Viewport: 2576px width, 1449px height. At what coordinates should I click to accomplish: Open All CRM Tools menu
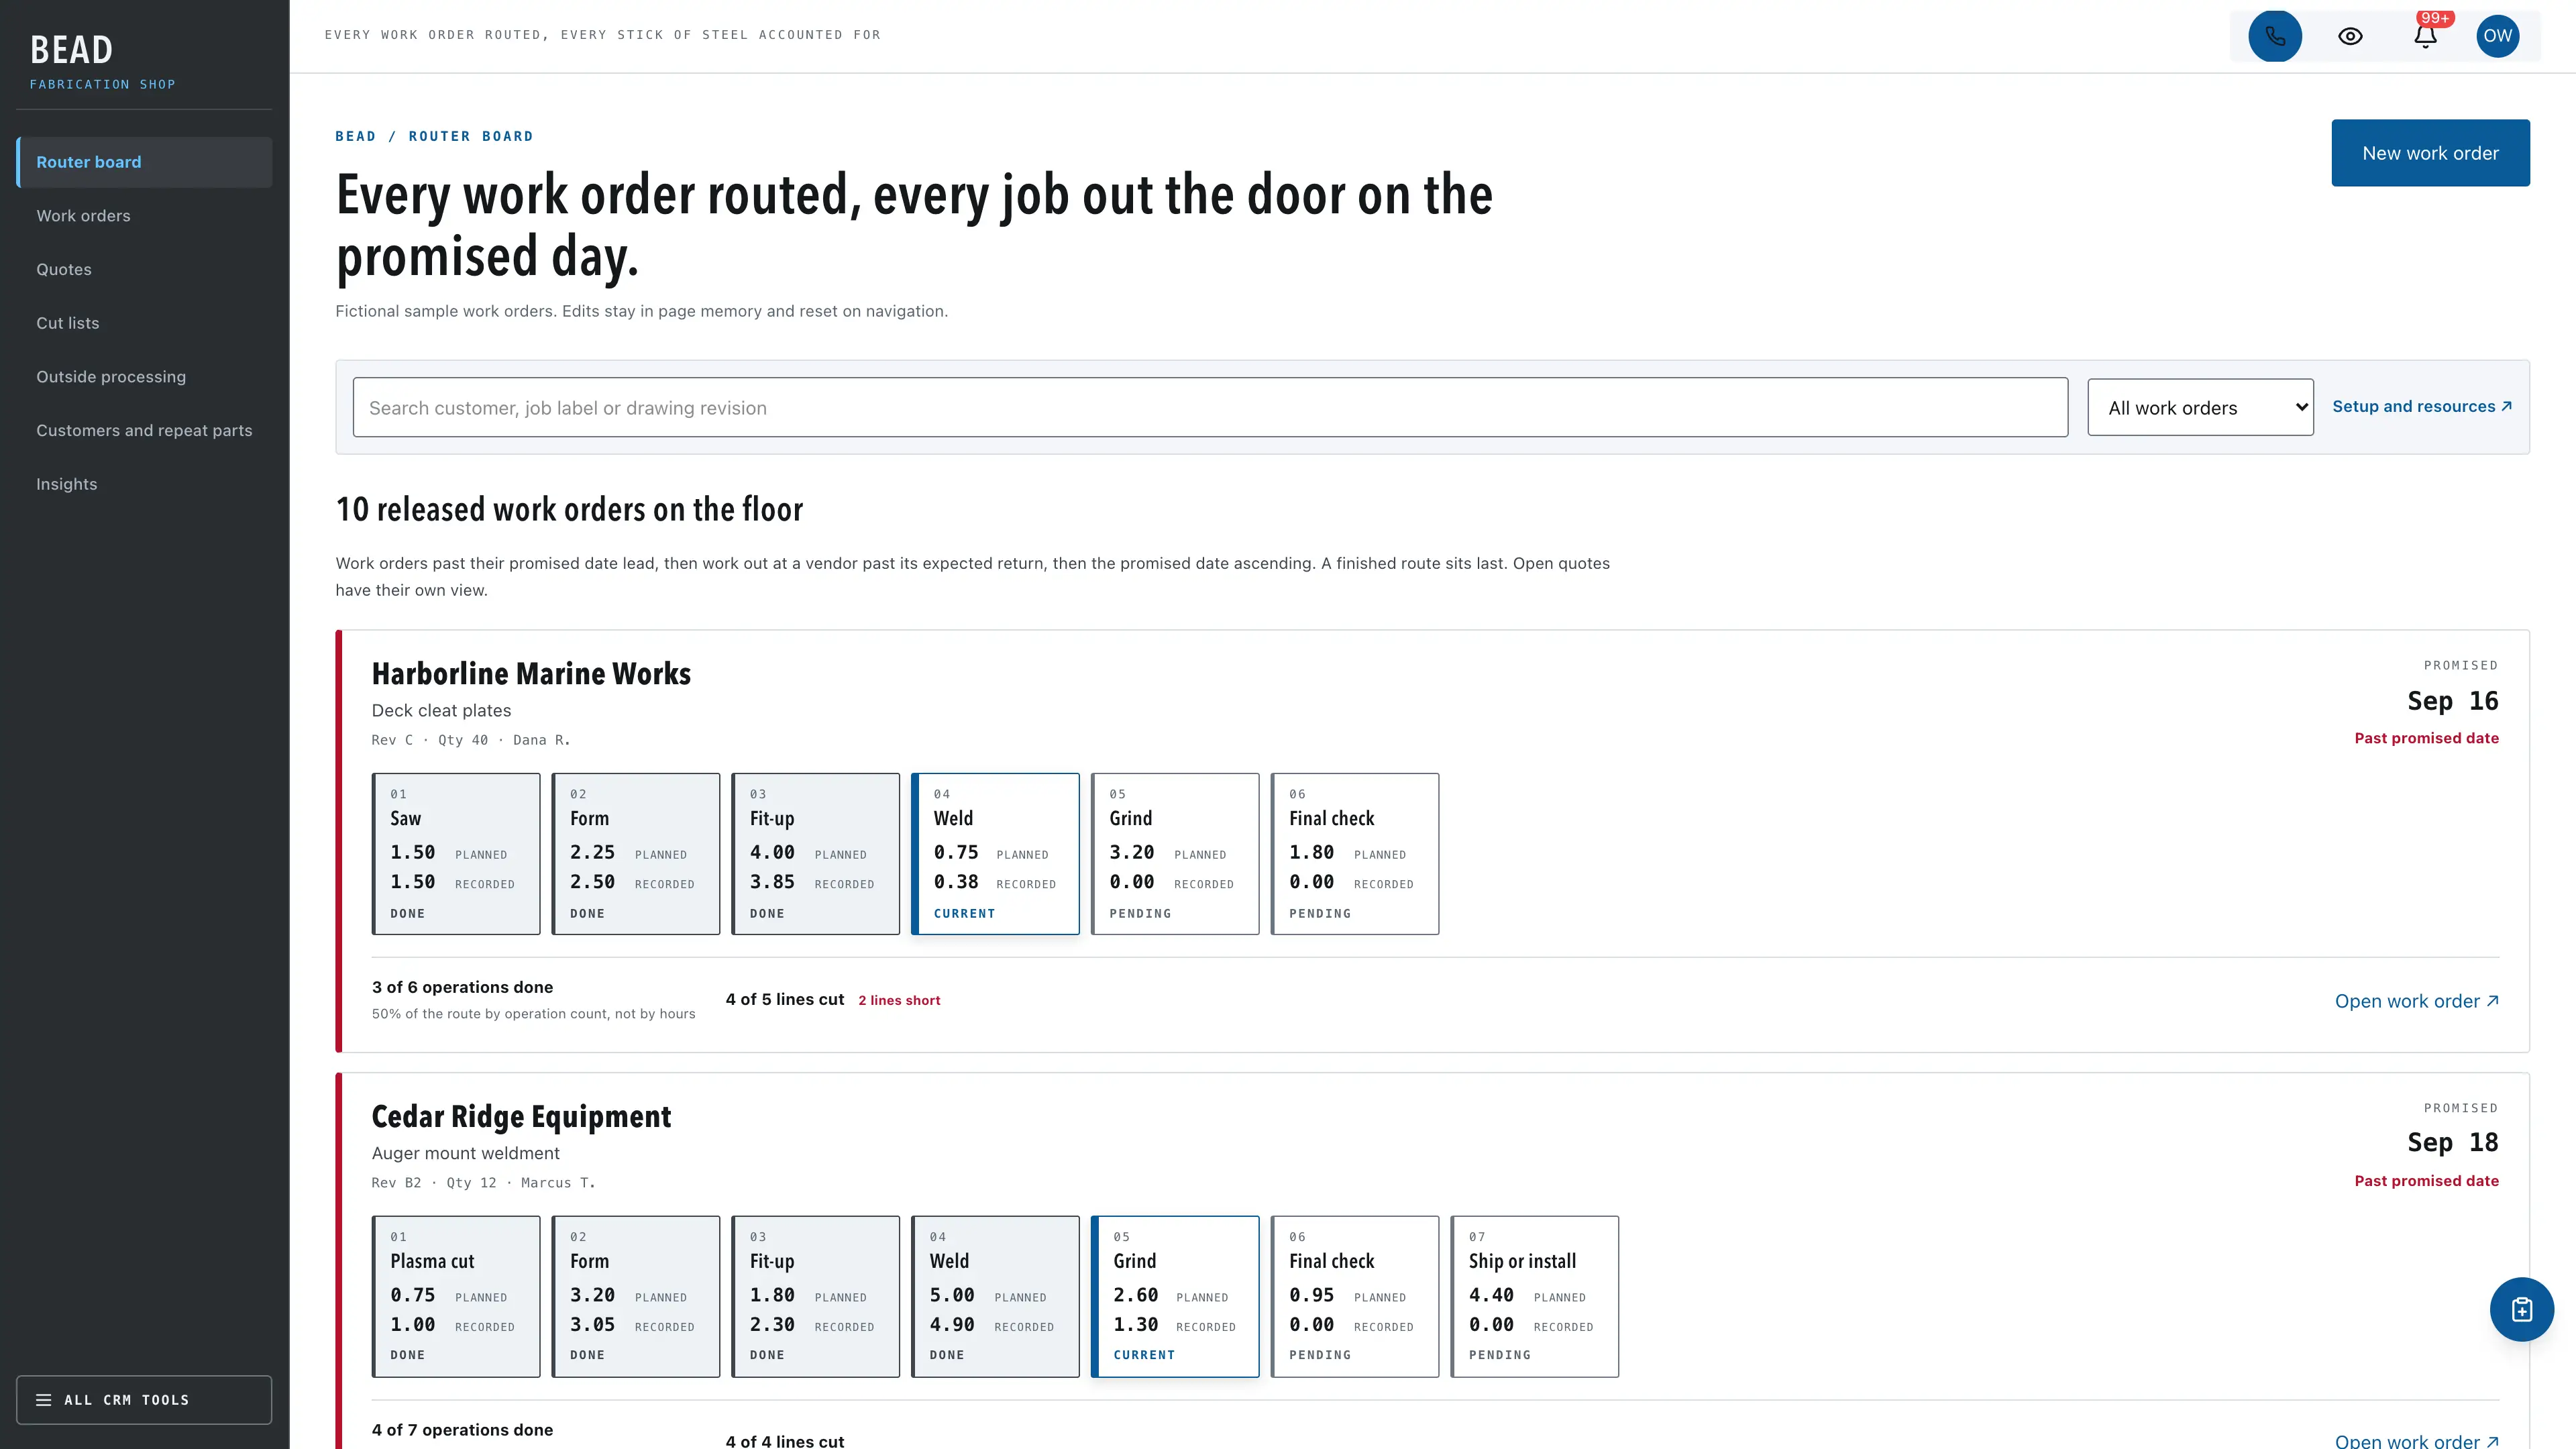(x=144, y=1399)
